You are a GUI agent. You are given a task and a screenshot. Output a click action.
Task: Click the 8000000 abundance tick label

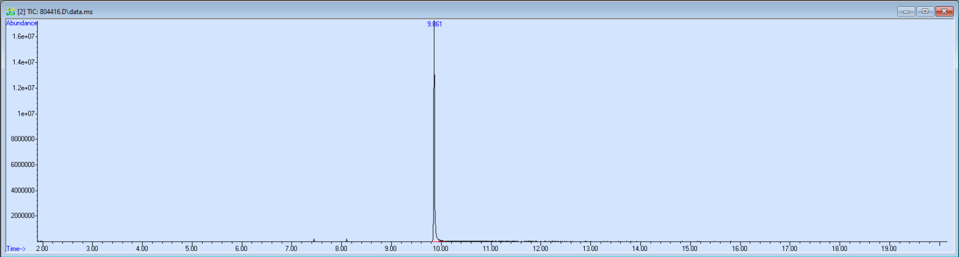(x=23, y=139)
